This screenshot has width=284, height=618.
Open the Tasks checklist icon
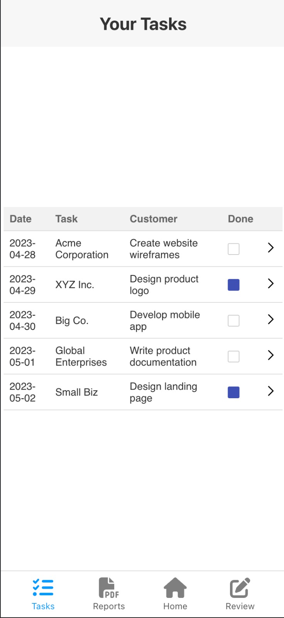pos(43,587)
